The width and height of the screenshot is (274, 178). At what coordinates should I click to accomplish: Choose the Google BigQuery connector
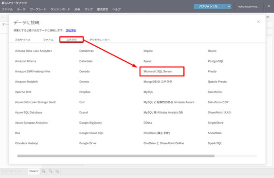[x=90, y=123]
